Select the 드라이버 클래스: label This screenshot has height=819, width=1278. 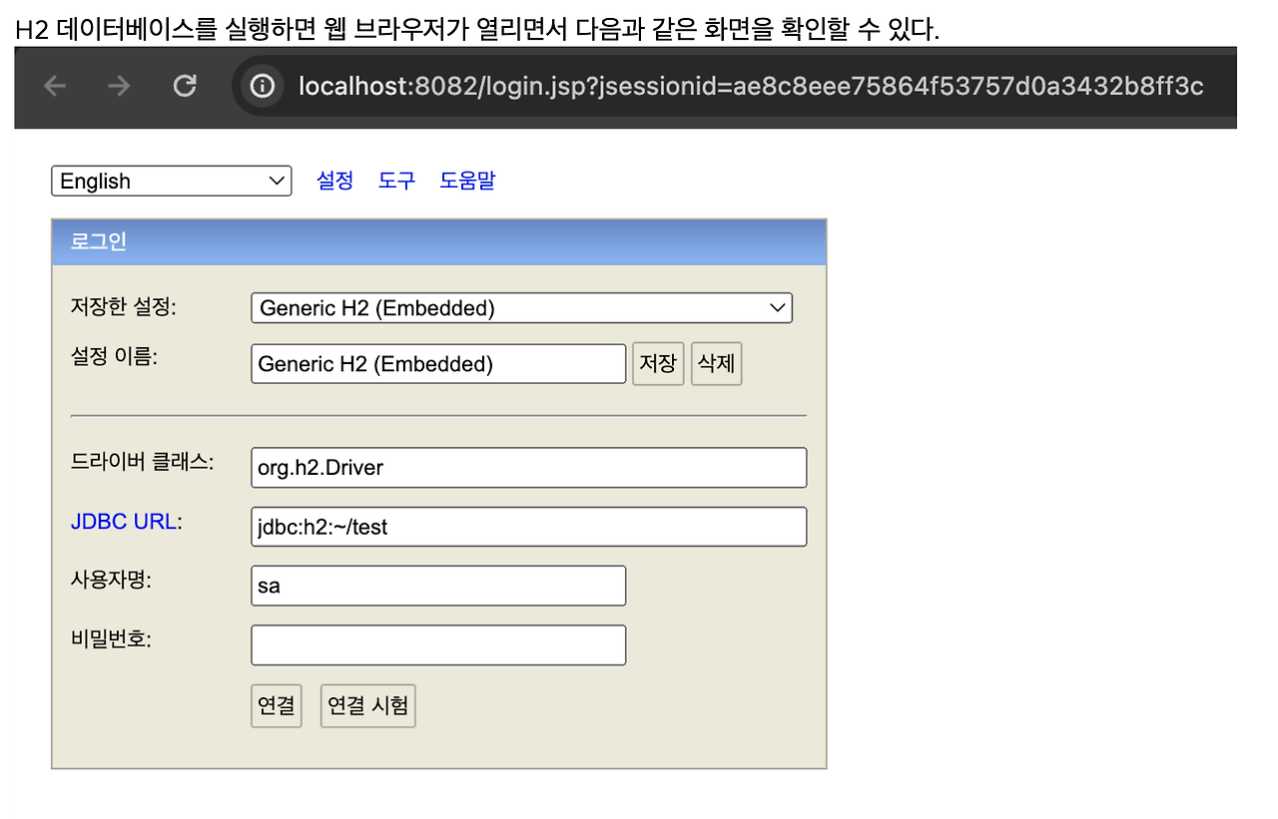(143, 462)
